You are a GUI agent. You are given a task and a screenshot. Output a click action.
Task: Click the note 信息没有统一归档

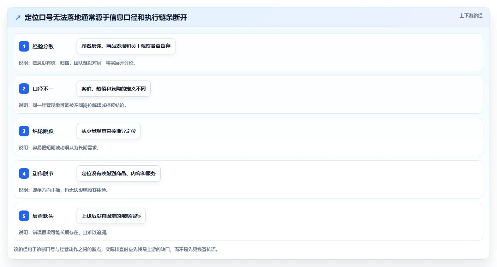50,63
